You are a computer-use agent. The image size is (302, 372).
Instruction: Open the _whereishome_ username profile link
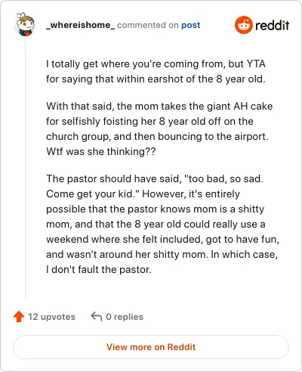pyautogui.click(x=81, y=25)
